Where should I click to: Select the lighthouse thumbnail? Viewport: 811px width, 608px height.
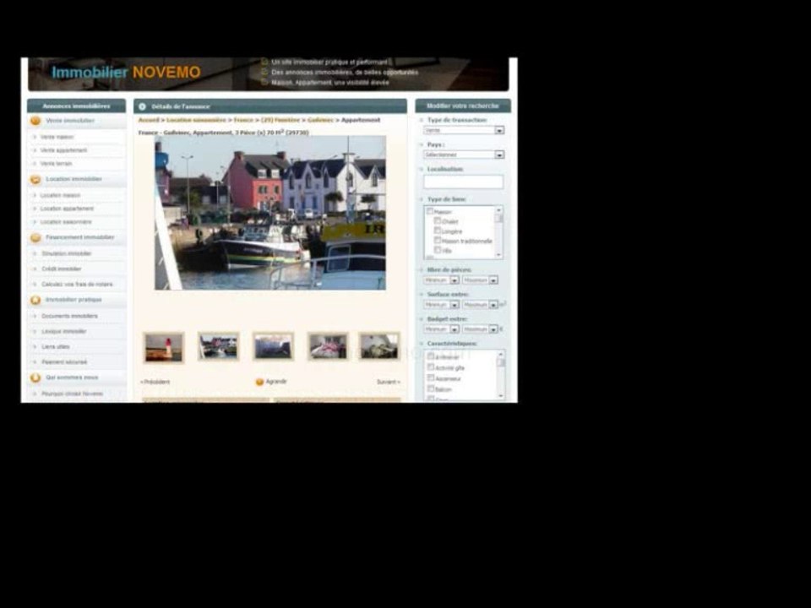(x=163, y=347)
